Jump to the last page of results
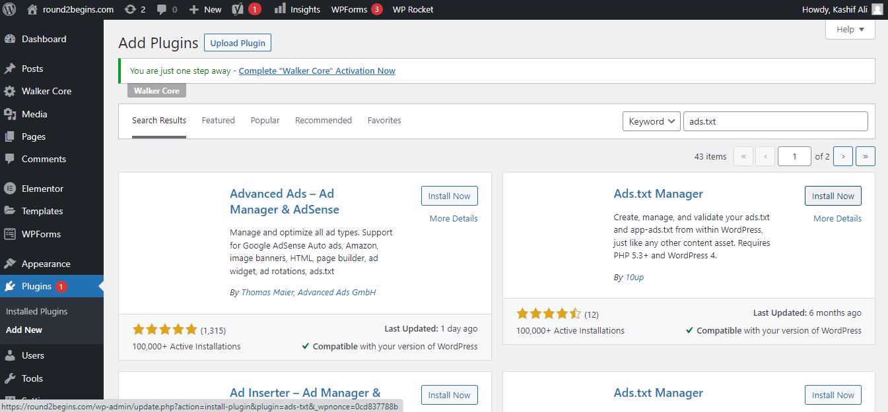The width and height of the screenshot is (888, 412). pos(866,156)
